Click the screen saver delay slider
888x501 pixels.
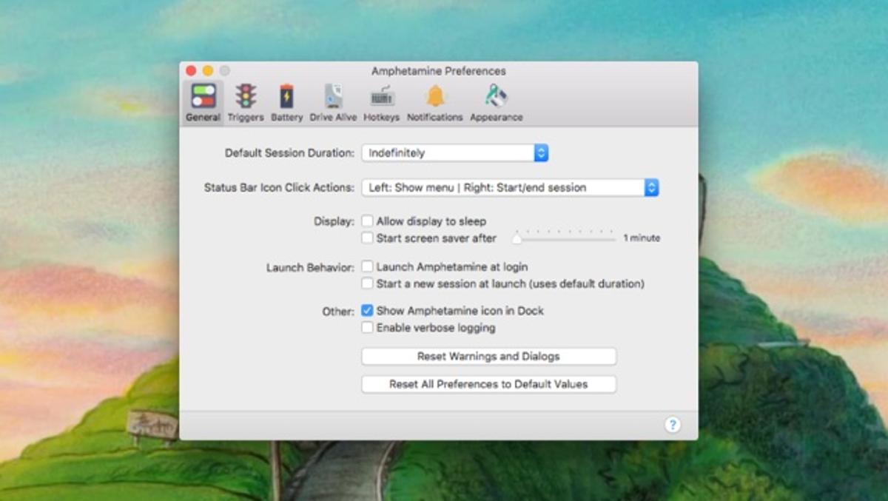[565, 238]
